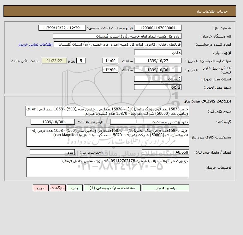
Task: Click general need description text box
Action: click(x=107, y=111)
